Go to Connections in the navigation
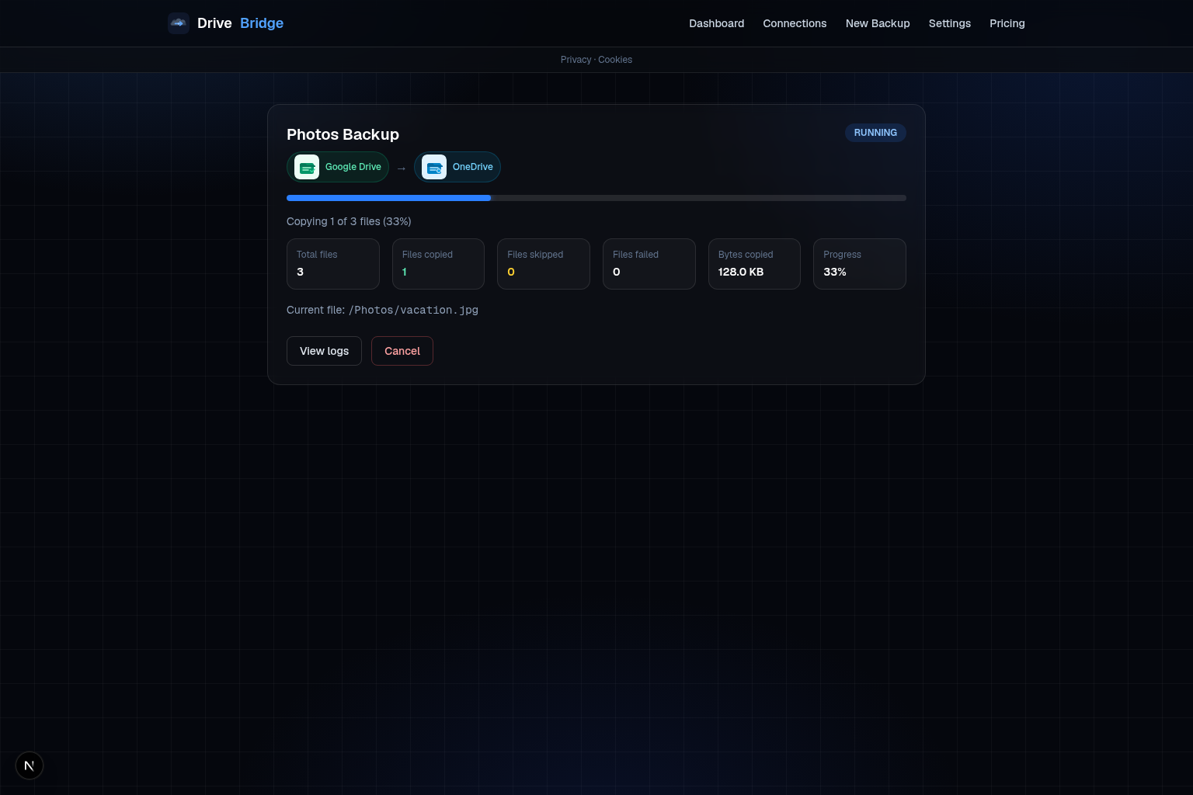Image resolution: width=1193 pixels, height=795 pixels. (x=795, y=23)
